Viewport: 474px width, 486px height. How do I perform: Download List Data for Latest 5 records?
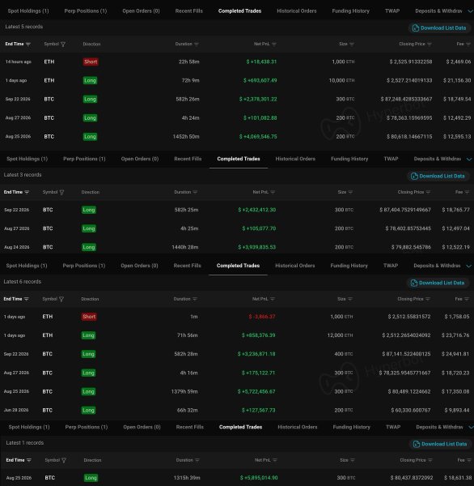coord(439,28)
